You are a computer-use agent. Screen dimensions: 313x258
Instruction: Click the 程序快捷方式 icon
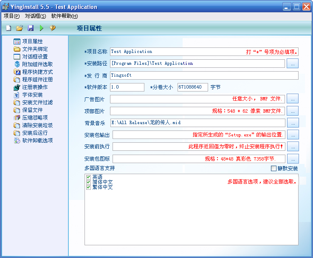pyautogui.click(x=17, y=72)
